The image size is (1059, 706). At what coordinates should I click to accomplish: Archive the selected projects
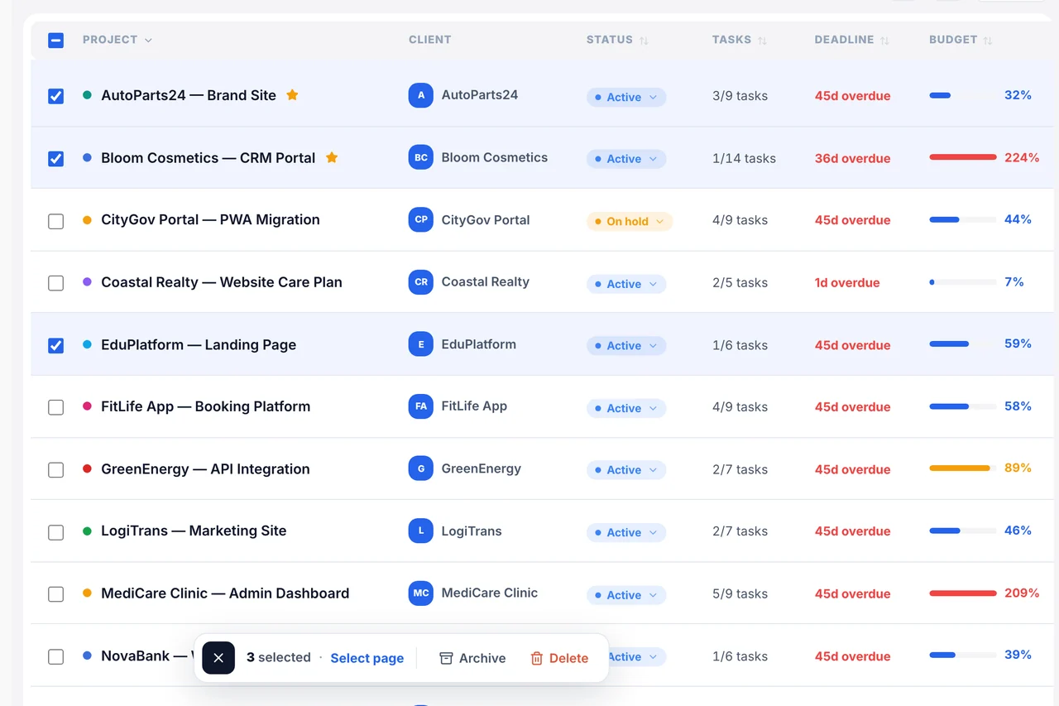tap(472, 658)
